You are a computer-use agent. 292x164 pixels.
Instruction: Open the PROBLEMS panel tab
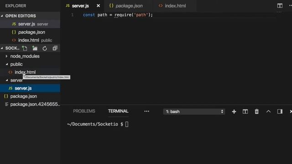(84, 111)
